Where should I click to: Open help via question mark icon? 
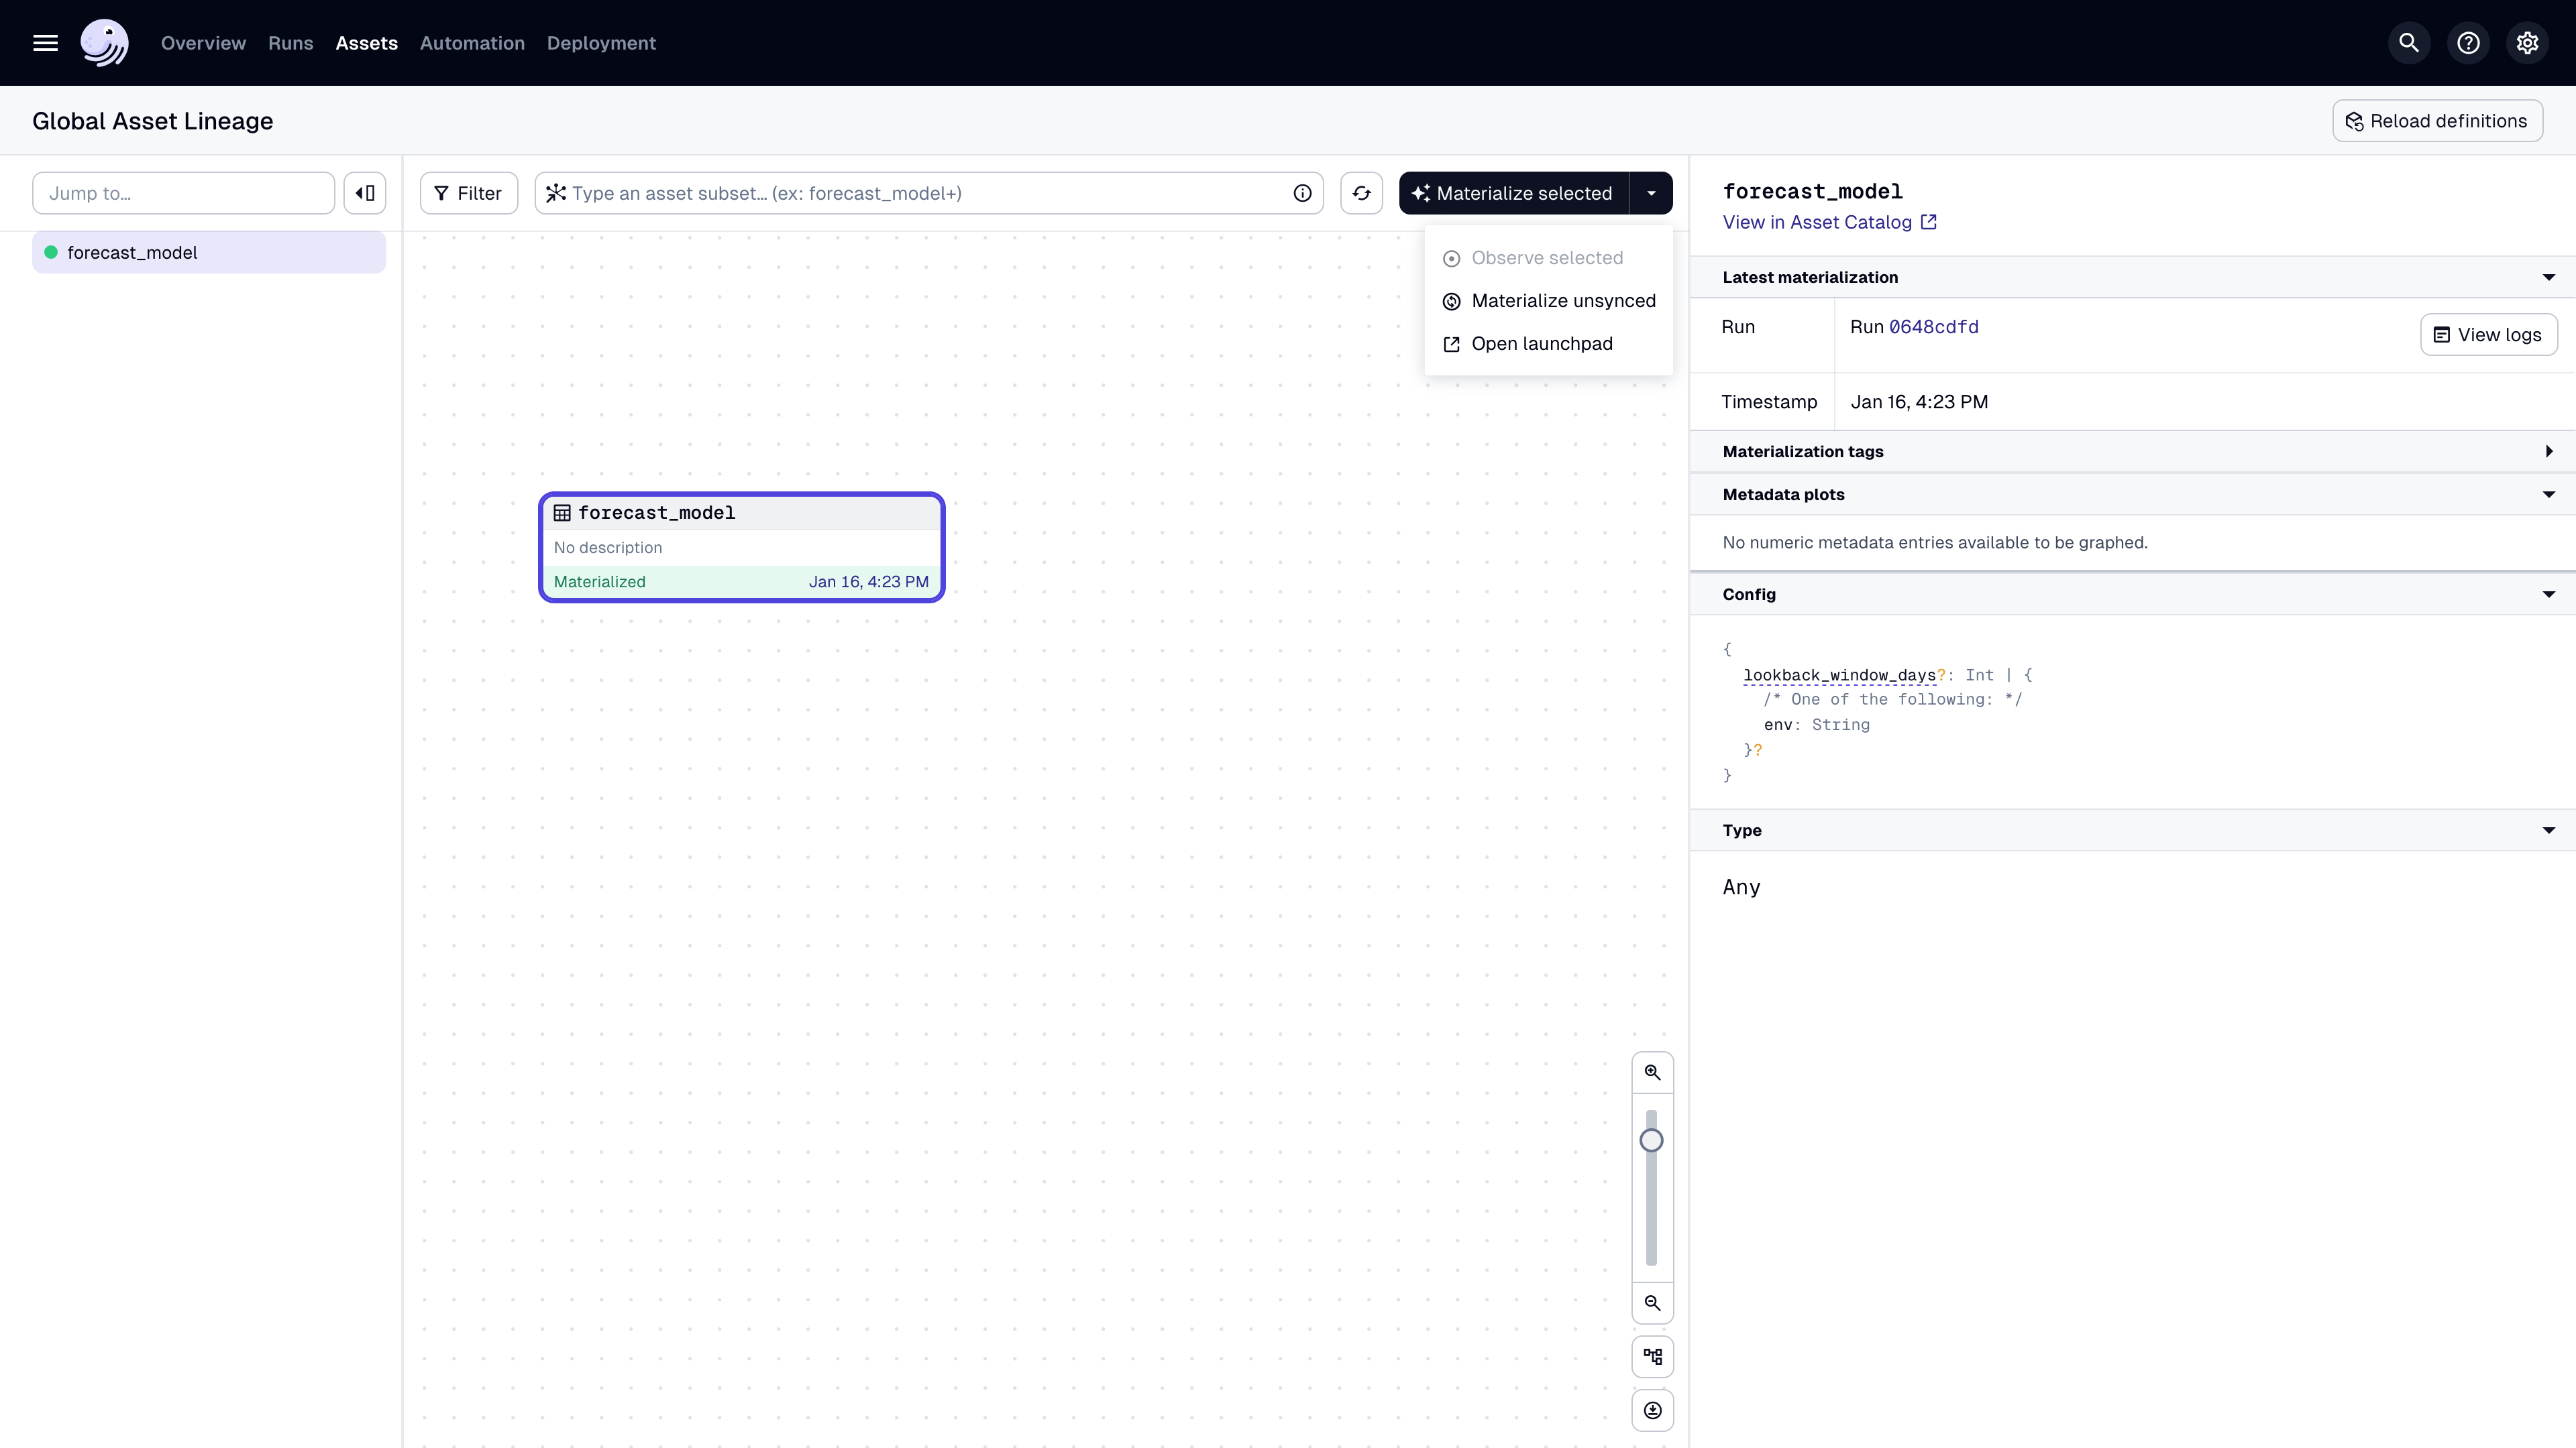[2468, 42]
